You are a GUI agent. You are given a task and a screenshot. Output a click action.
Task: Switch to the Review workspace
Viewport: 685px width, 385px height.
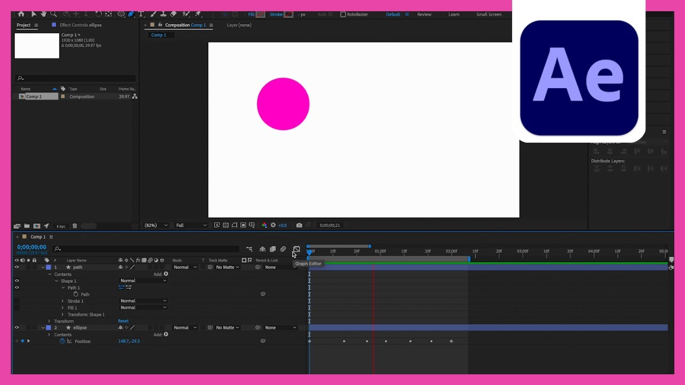tap(424, 14)
